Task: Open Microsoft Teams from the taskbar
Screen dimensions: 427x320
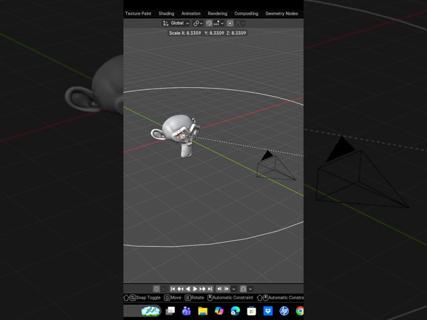Action: (x=186, y=311)
